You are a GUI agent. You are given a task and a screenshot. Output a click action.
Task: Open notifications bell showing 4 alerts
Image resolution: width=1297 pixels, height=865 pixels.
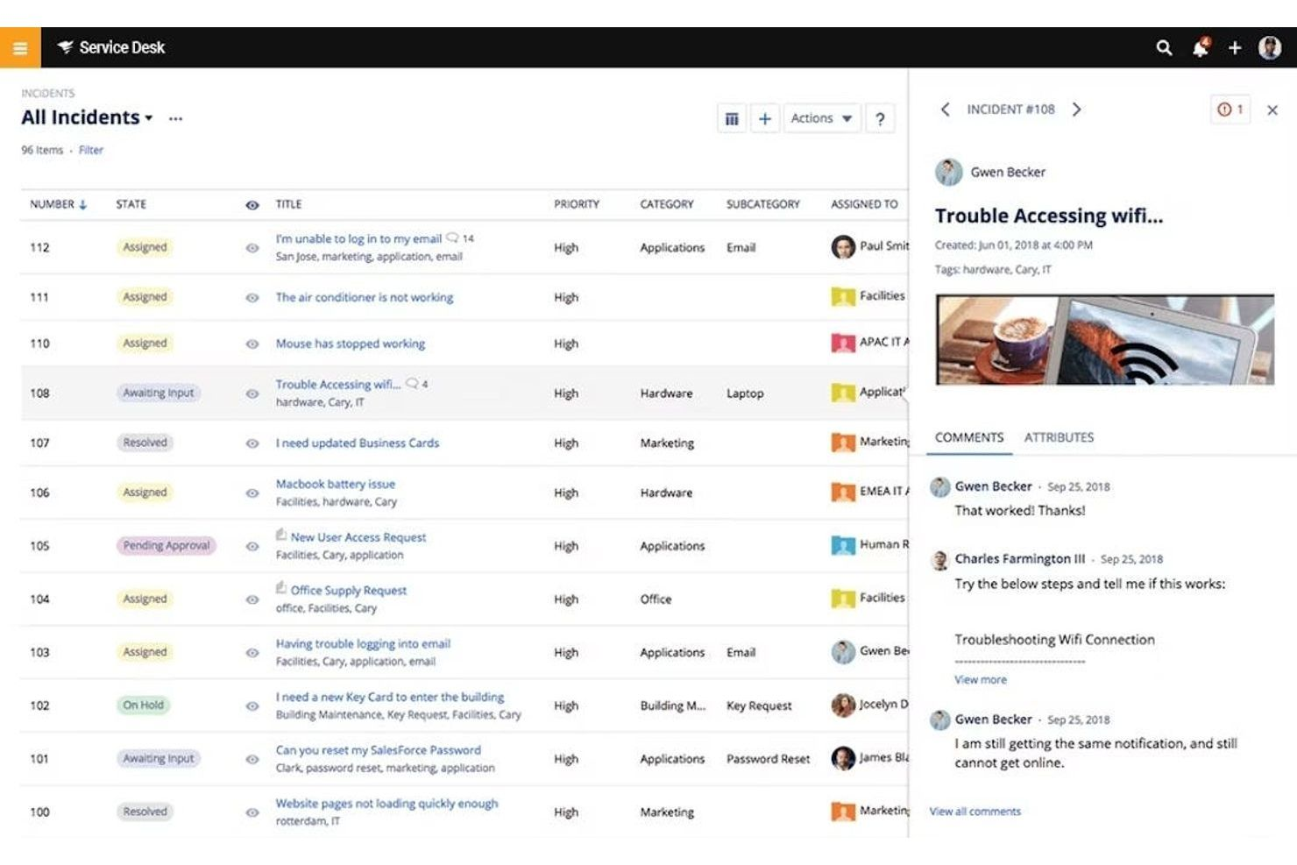pos(1200,48)
